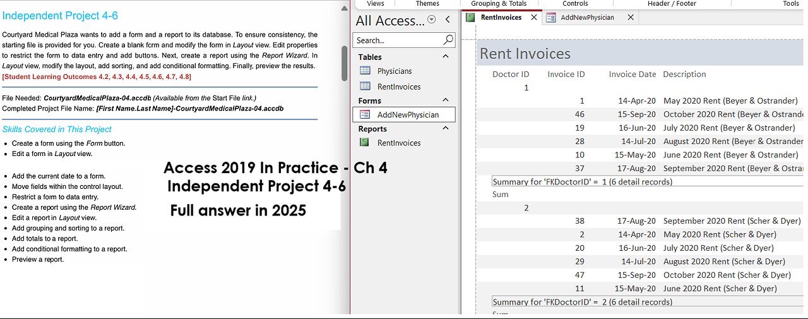Collapse the navigation pane with chevron

448,20
